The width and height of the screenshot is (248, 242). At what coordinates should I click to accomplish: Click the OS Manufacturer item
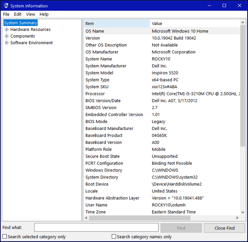[102, 52]
